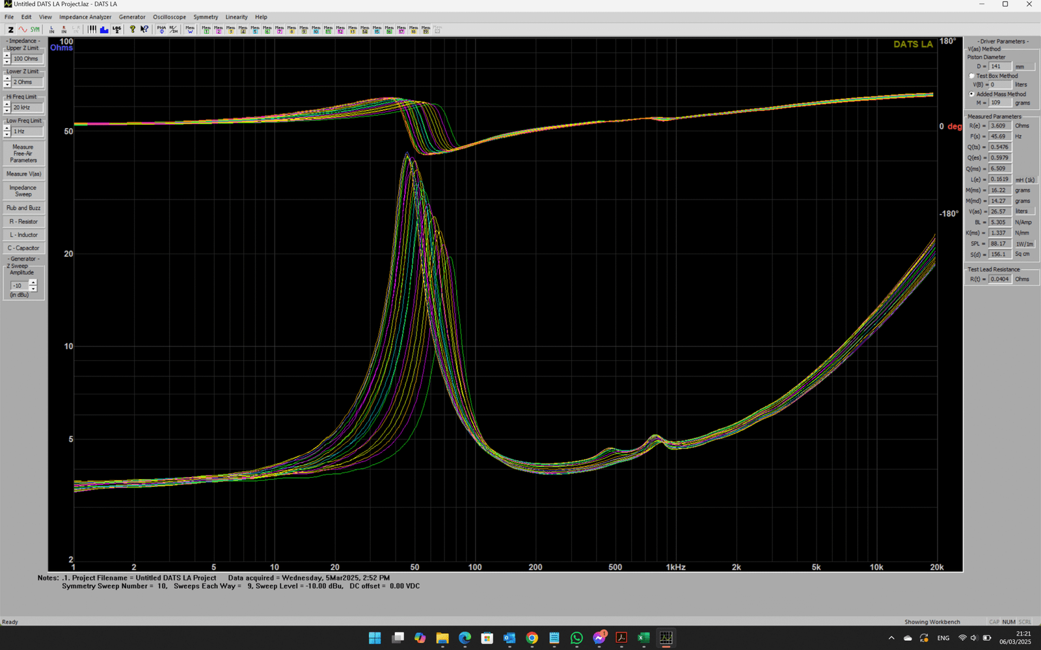Open the piston diameter mm units selector
This screenshot has width=1041, height=650.
pyautogui.click(x=1024, y=66)
